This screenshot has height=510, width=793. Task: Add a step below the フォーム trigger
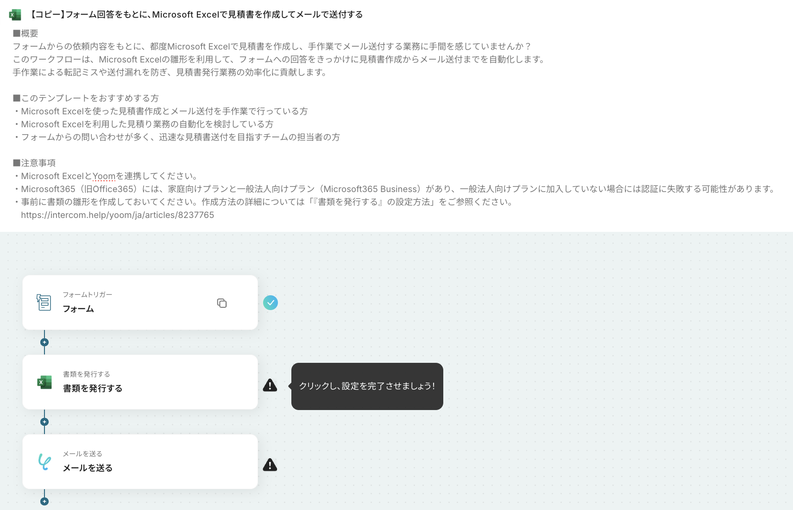click(44, 342)
